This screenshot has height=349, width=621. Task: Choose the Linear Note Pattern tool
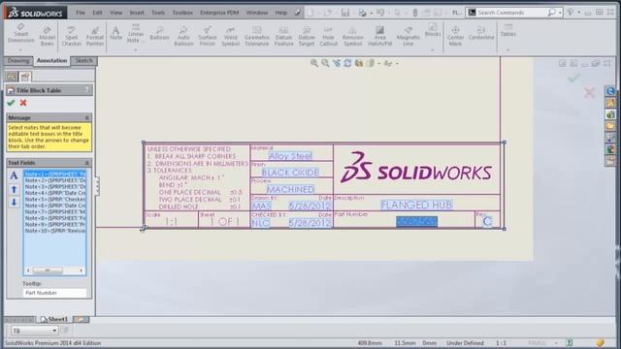tap(136, 34)
